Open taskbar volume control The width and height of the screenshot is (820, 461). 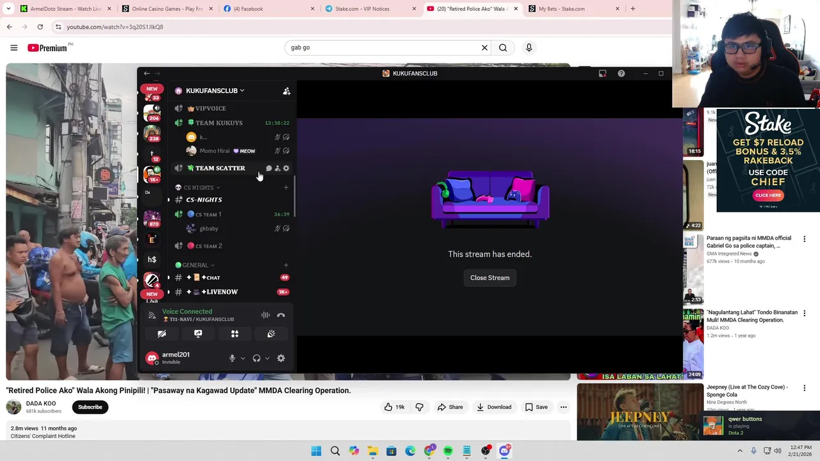pyautogui.click(x=778, y=451)
